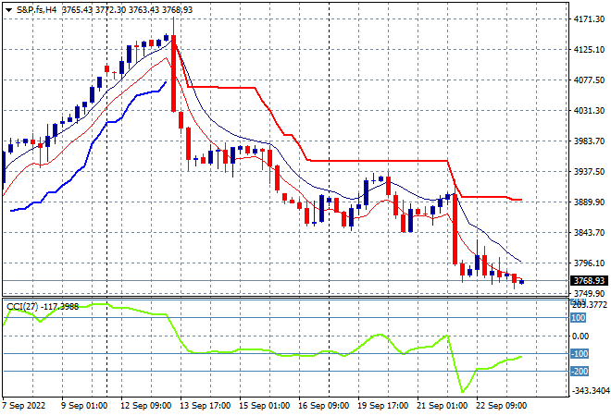The image size is (611, 416).
Task: Click the current price label 3768.93
Action: point(589,281)
